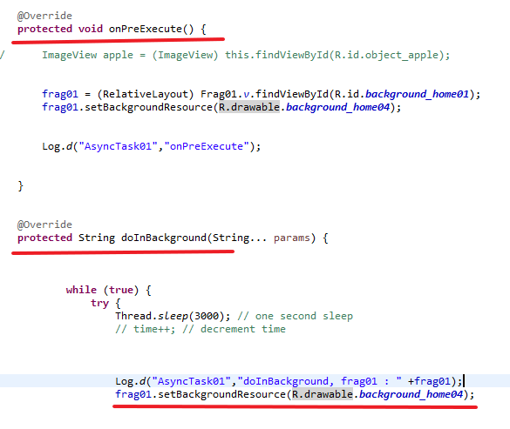The width and height of the screenshot is (510, 429).
Task: Click the 'one second sleep' comment
Action: coord(295,316)
